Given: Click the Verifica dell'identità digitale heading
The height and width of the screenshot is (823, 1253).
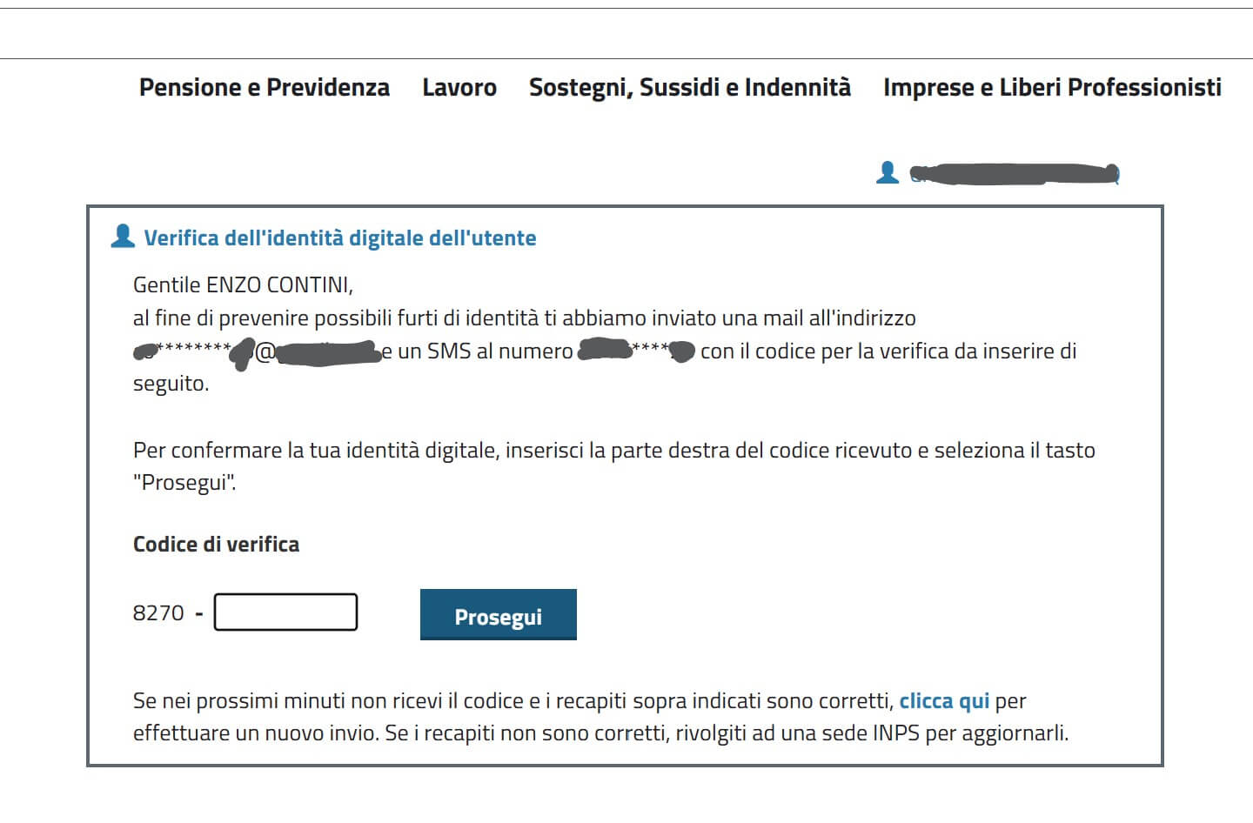Looking at the screenshot, I should (339, 238).
